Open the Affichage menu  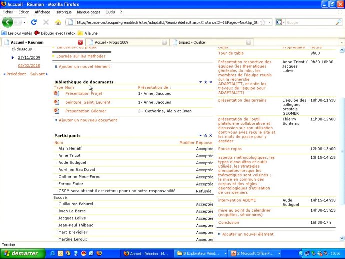click(x=42, y=12)
